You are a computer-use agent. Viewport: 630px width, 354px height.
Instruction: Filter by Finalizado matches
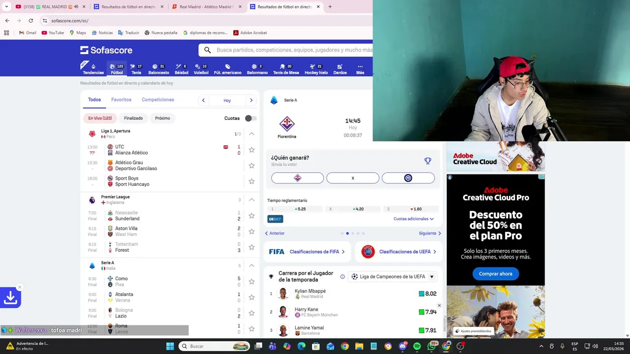[133, 118]
